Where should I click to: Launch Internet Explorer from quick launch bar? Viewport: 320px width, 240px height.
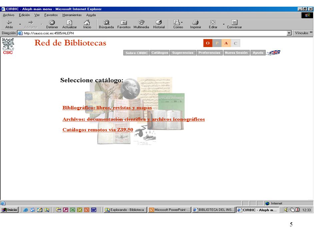point(26,210)
